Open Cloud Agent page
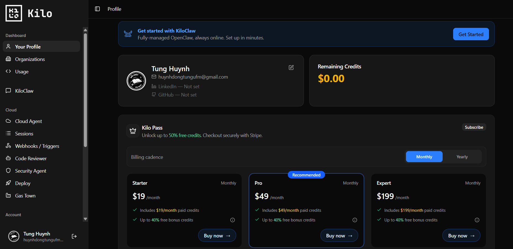Image resolution: width=513 pixels, height=249 pixels. (x=41, y=121)
